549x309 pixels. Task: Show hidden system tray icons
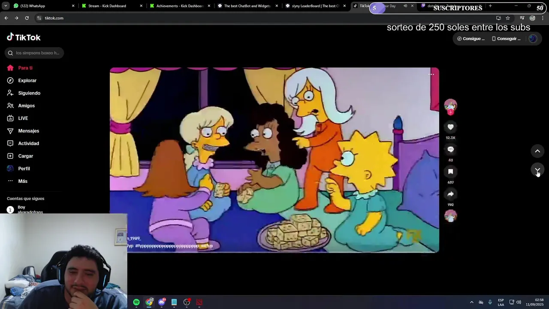tap(472, 302)
